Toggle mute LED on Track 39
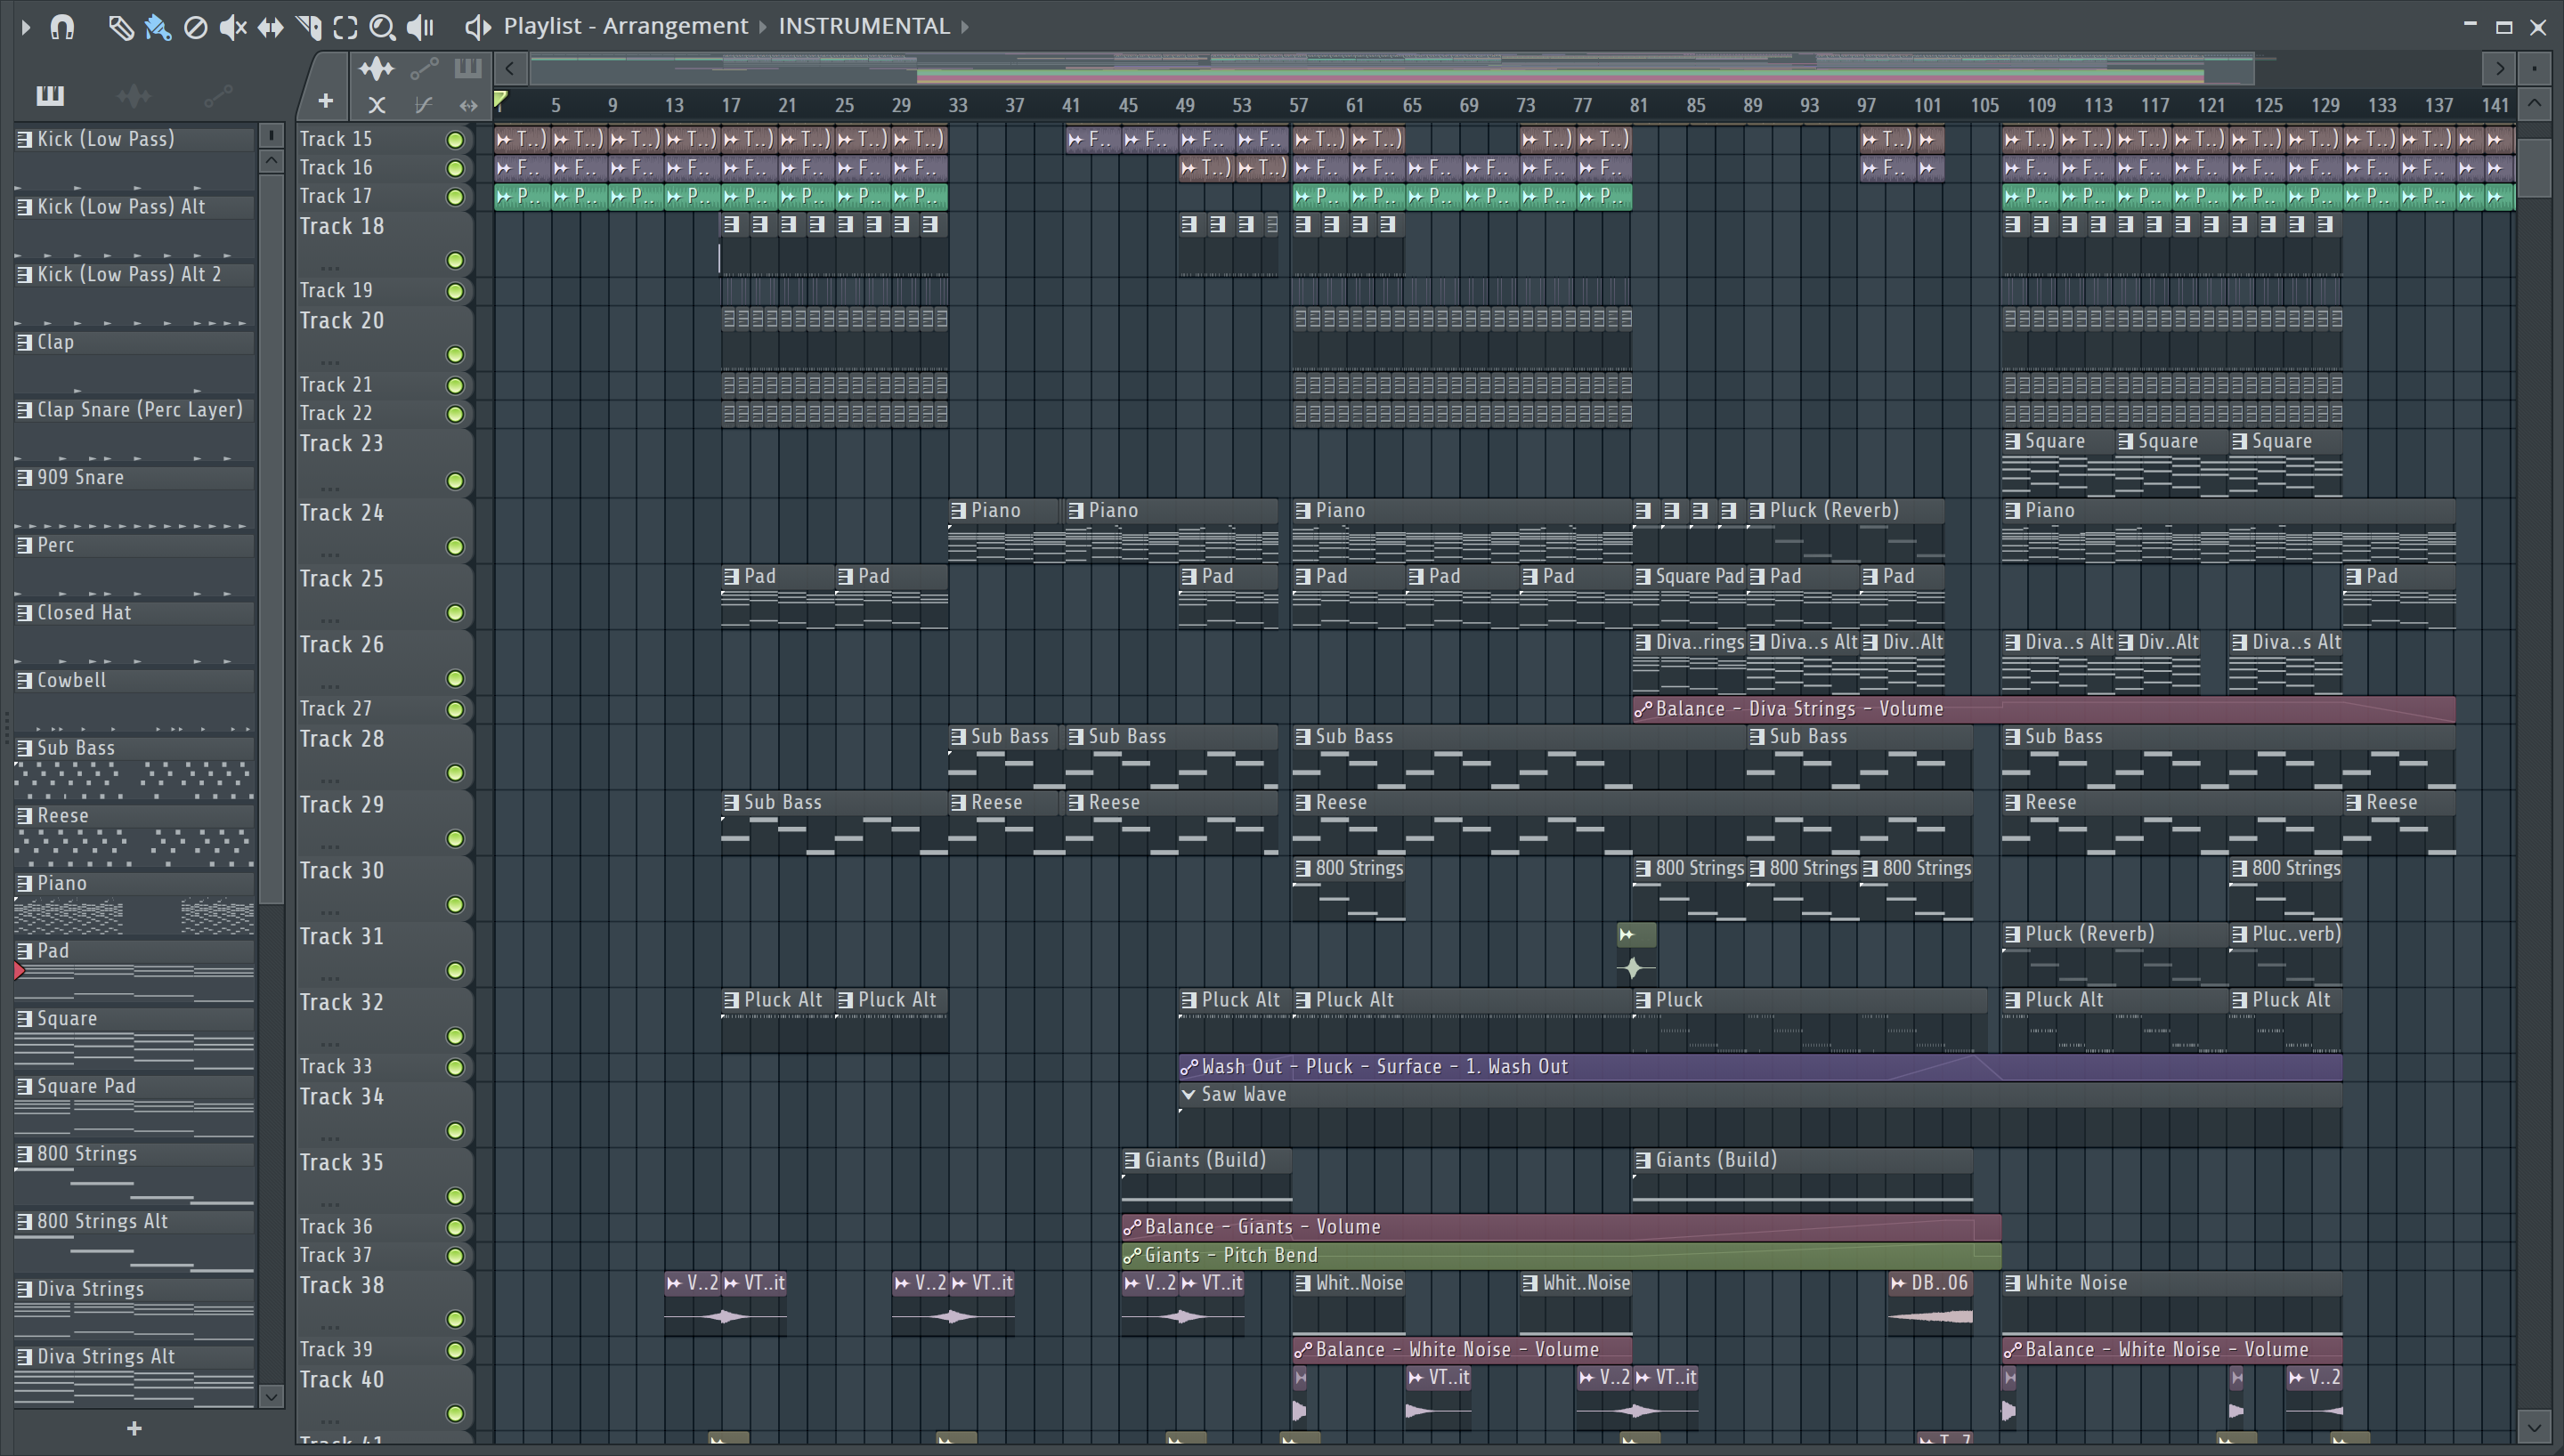Viewport: 2564px width, 1456px height. click(x=455, y=1350)
